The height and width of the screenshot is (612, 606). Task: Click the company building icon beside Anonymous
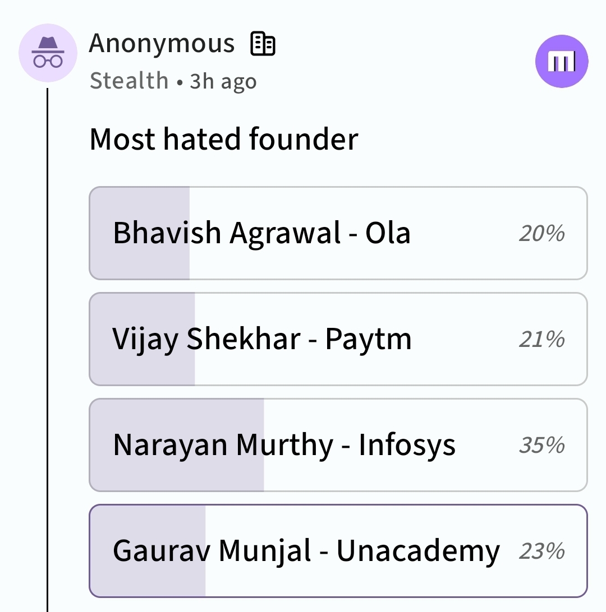[x=263, y=44]
